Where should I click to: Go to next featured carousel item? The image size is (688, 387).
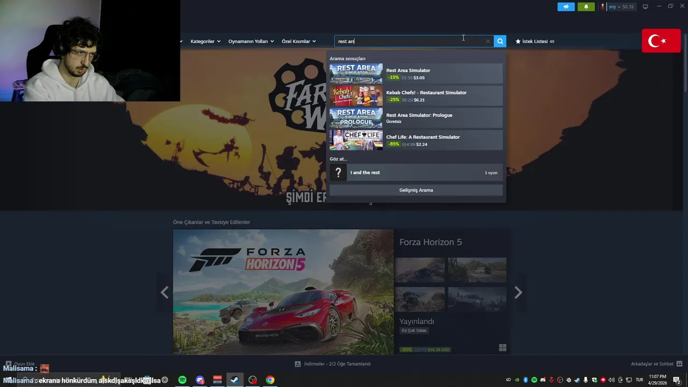(x=518, y=292)
